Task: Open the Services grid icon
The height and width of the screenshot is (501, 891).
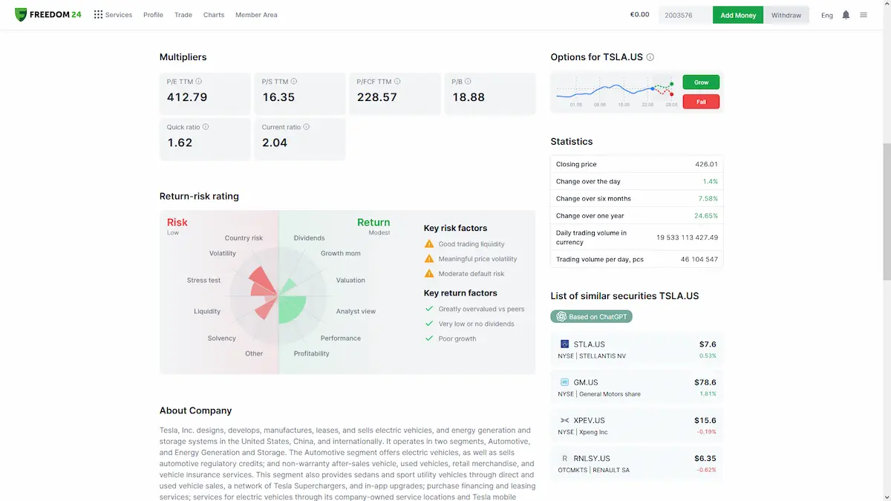Action: click(98, 15)
